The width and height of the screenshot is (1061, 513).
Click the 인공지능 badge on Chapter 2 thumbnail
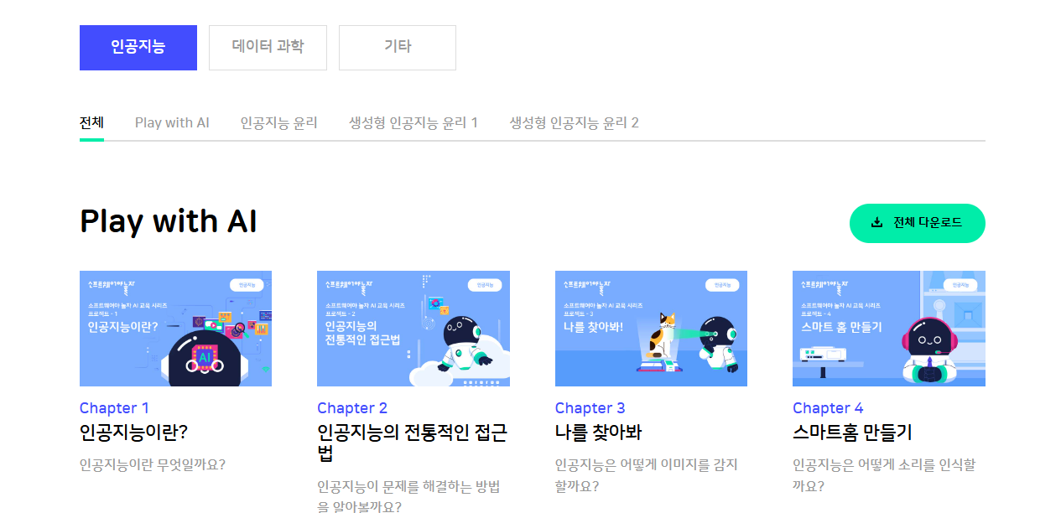tap(485, 285)
